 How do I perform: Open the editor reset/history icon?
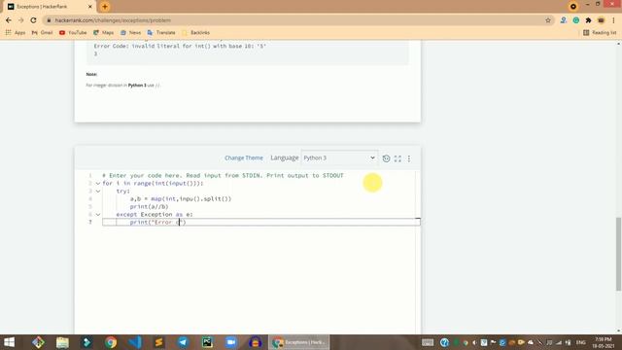(386, 158)
